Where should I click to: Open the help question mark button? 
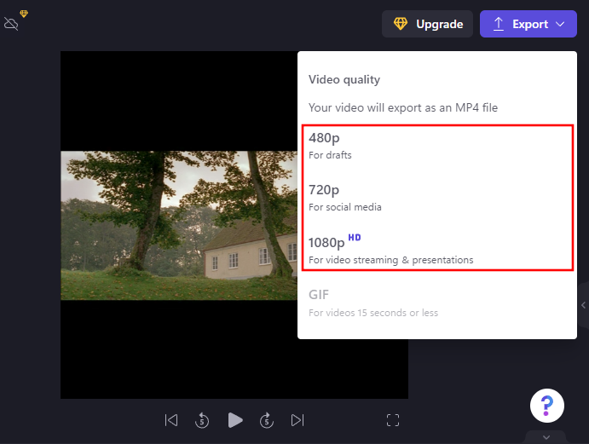click(x=546, y=406)
